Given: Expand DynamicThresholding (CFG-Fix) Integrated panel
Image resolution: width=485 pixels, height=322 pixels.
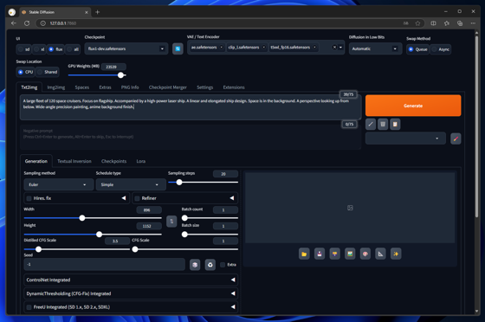Looking at the screenshot, I should pyautogui.click(x=131, y=293).
